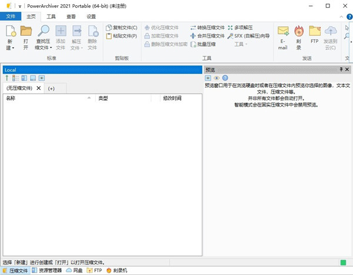Screen dimensions: 353x275
Task: Open the 文件 menu tab
Action: [x=11, y=17]
